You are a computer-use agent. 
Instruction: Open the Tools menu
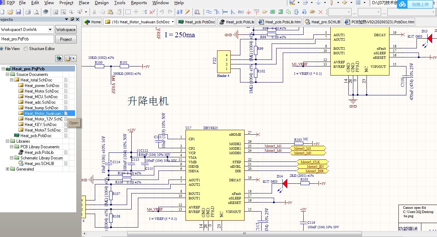point(120,3)
